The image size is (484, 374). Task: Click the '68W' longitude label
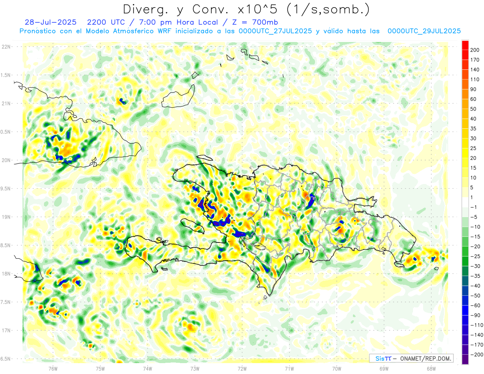coord(431,368)
